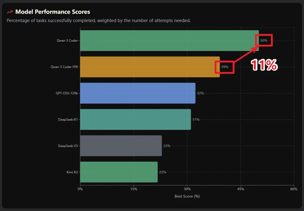
Task: Select the DeepSeek-V3 gray bar
Action: 121,146
